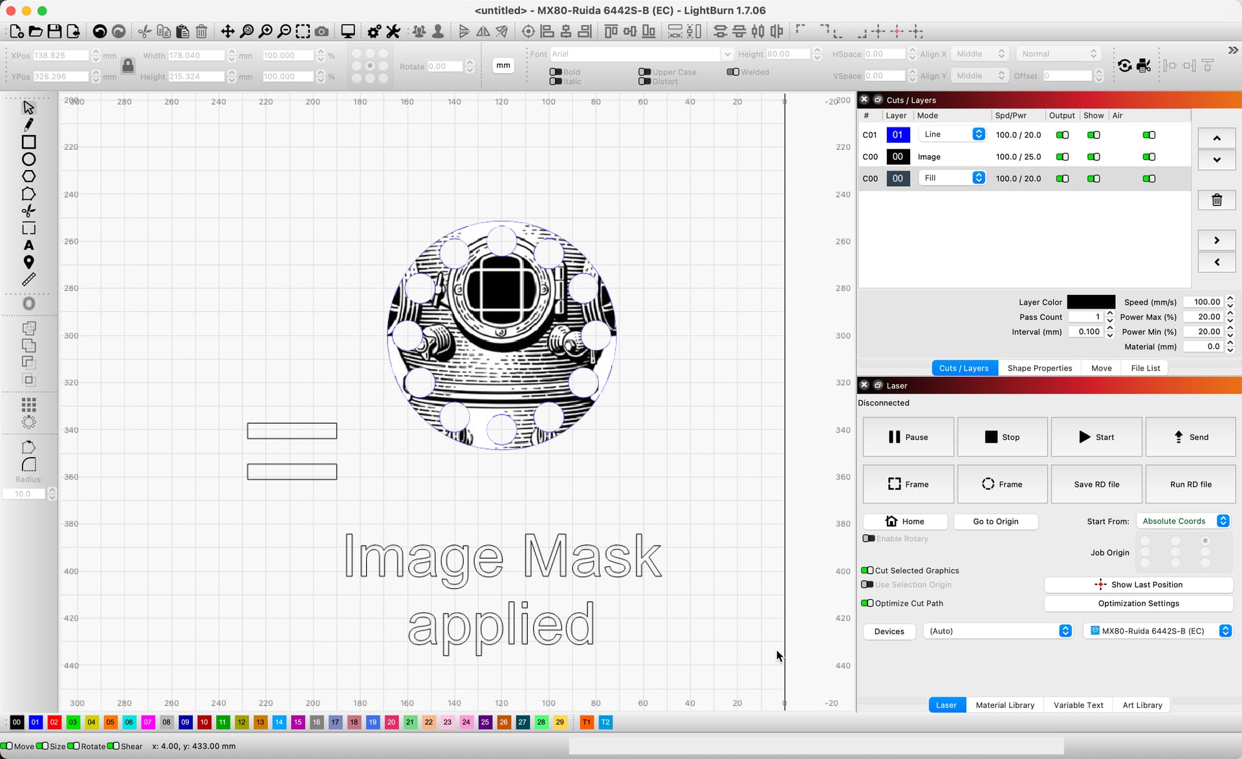Open the Grid Array tool
This screenshot has width=1242, height=759.
point(28,405)
